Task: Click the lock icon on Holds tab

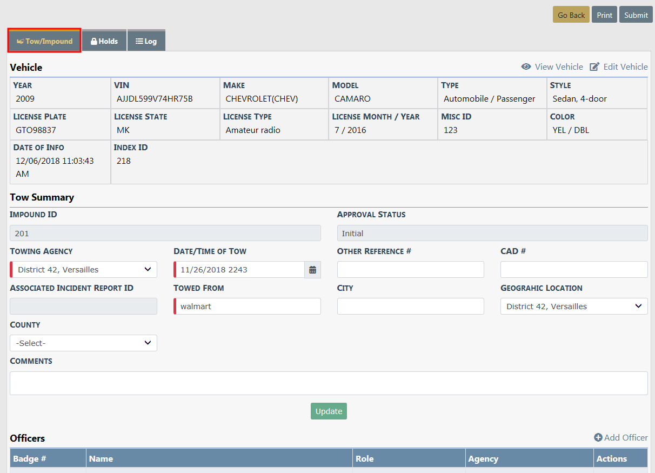Action: (93, 41)
